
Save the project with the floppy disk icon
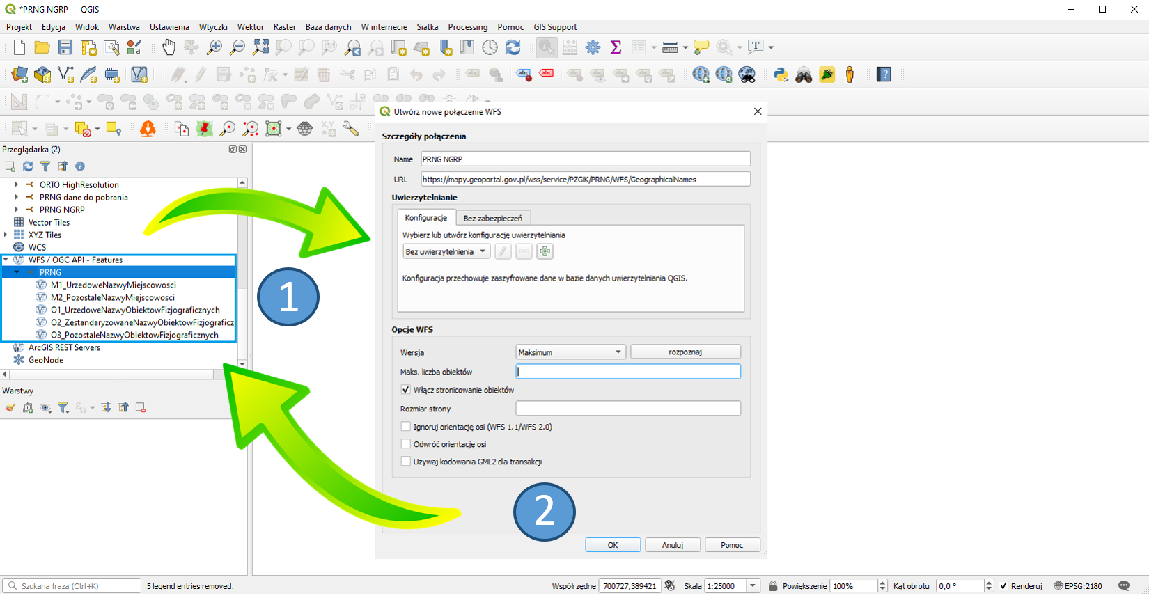pyautogui.click(x=65, y=47)
